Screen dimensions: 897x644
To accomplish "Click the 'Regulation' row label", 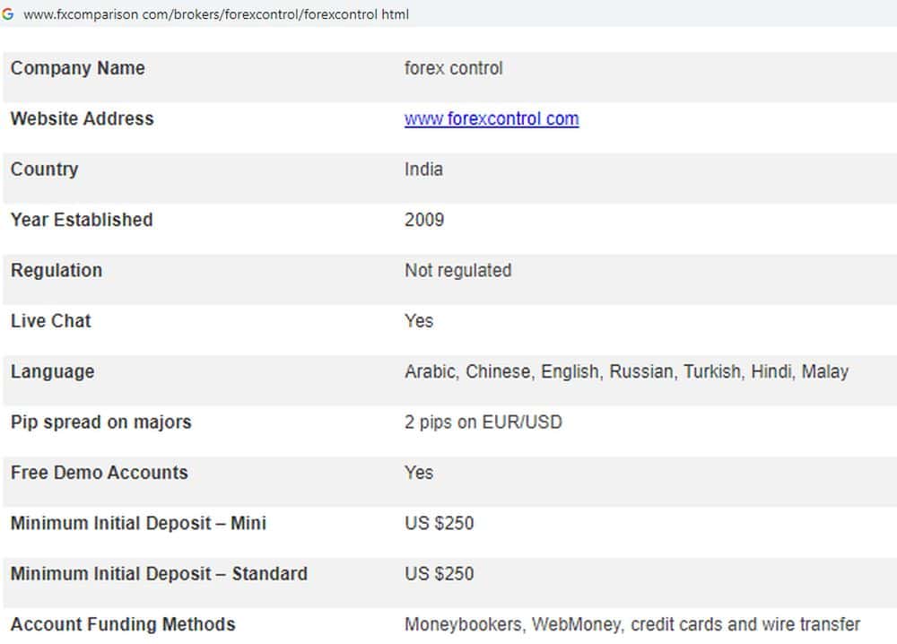I will (x=57, y=271).
